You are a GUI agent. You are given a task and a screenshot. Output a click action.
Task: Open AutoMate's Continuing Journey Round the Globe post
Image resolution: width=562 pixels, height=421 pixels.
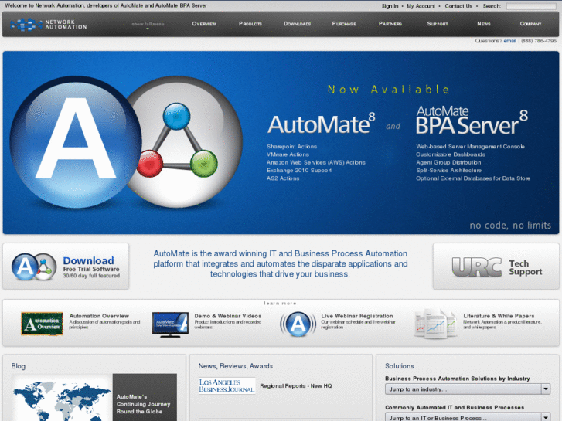tap(143, 404)
